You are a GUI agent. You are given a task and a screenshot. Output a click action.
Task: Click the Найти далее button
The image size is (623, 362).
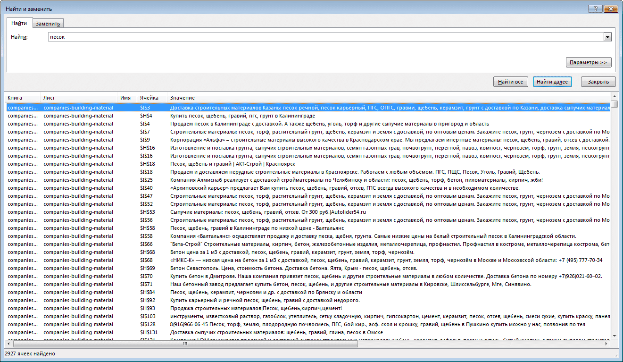552,82
